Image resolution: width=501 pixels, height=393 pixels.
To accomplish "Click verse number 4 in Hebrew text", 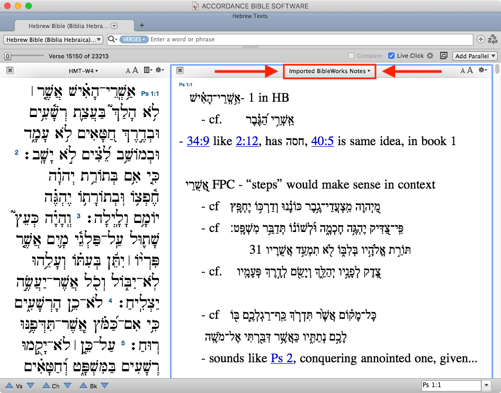I will [110, 301].
